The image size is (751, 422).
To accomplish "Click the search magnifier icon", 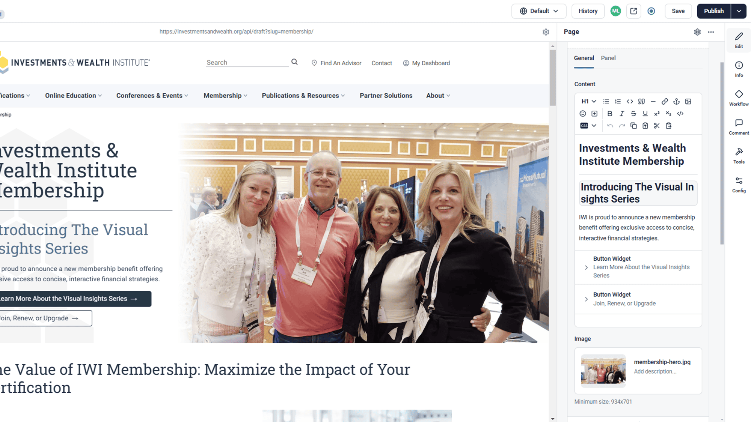I will (294, 62).
